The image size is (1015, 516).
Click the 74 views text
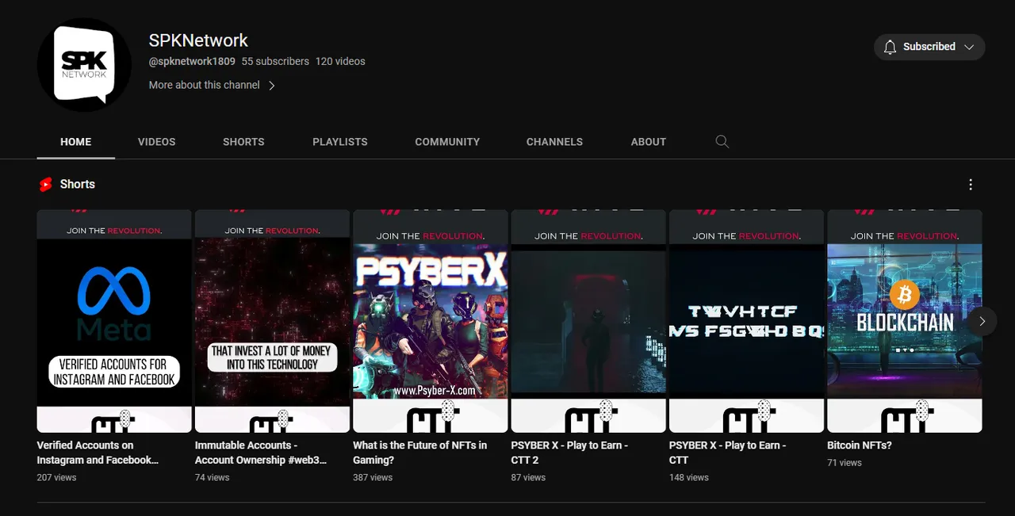pos(213,477)
